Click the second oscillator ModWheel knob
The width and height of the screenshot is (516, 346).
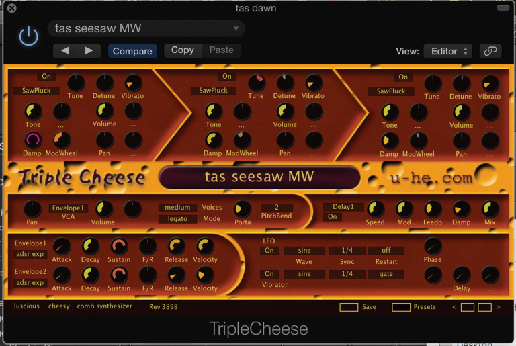click(242, 140)
